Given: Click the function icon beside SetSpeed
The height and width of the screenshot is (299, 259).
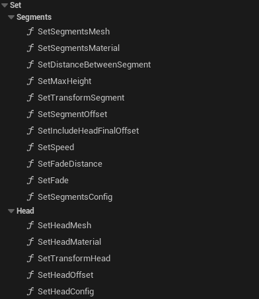Looking at the screenshot, I should coord(30,148).
